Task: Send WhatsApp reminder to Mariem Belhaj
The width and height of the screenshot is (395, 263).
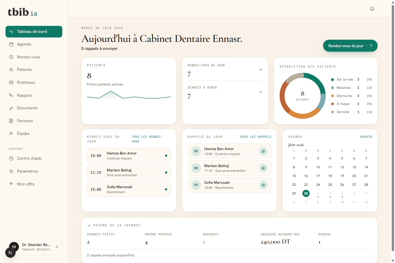Action: 263,168
